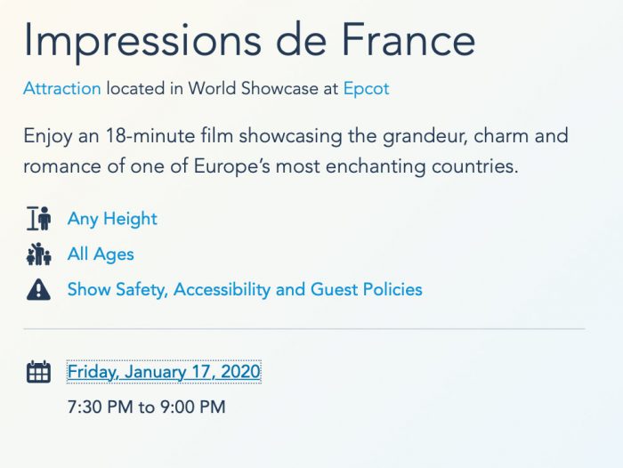Click the warning triangle icon
623x468 pixels.
38,289
